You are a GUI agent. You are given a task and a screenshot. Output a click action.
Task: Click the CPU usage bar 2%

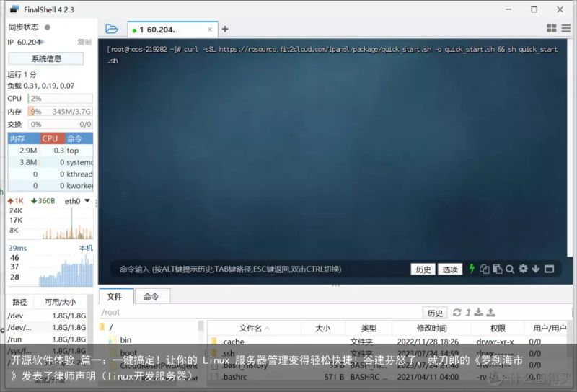pyautogui.click(x=61, y=98)
